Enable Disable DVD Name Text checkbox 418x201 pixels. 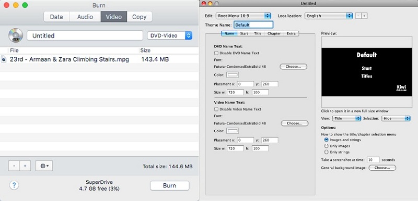tap(216, 53)
